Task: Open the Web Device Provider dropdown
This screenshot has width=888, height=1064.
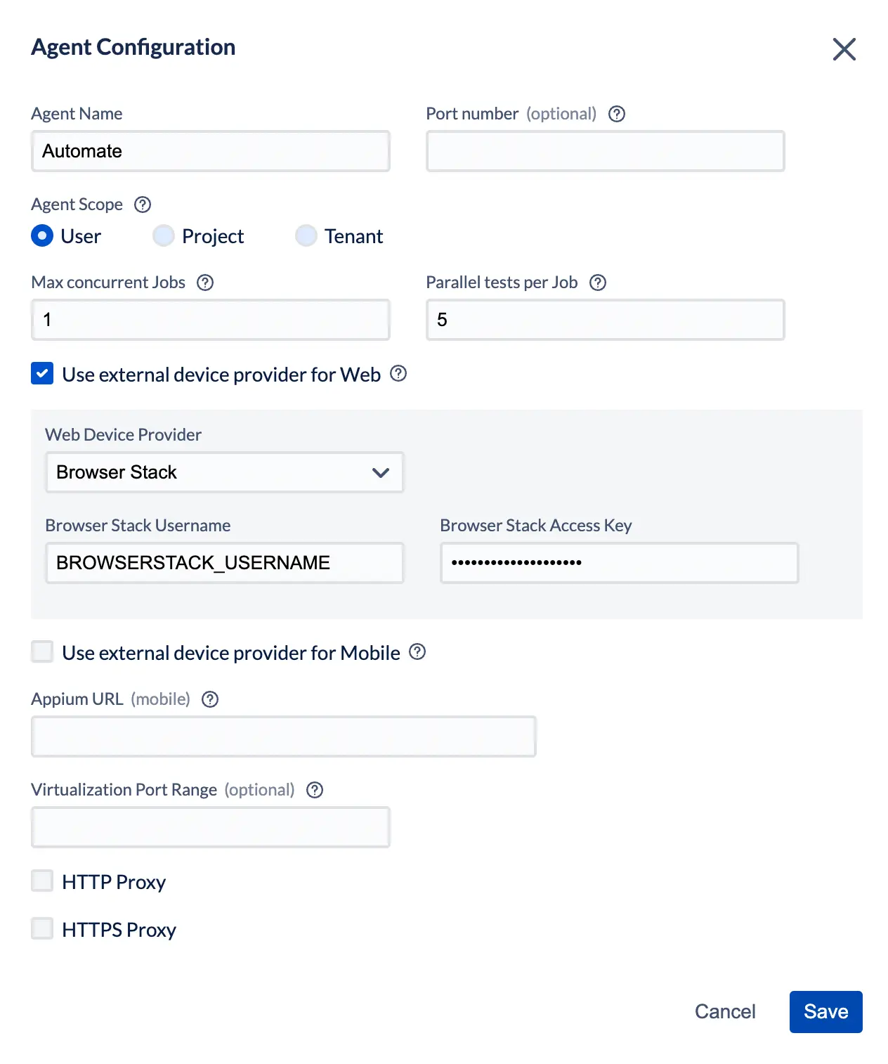Action: pos(224,472)
